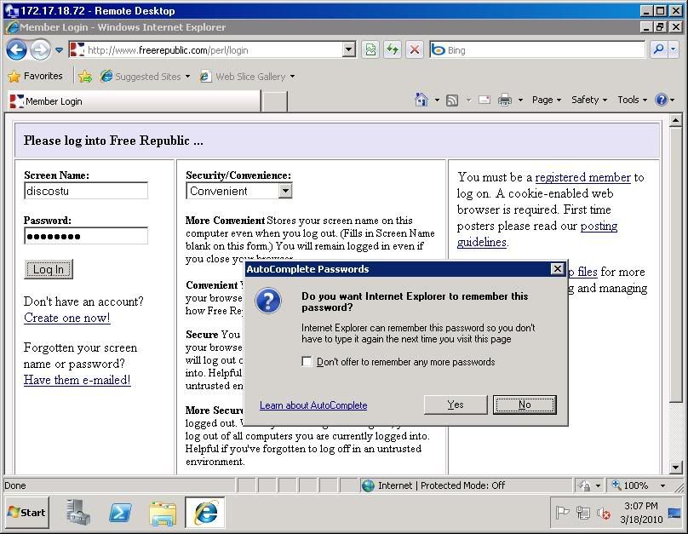Click the browser Forward arrow button
The image size is (688, 534).
tap(40, 50)
